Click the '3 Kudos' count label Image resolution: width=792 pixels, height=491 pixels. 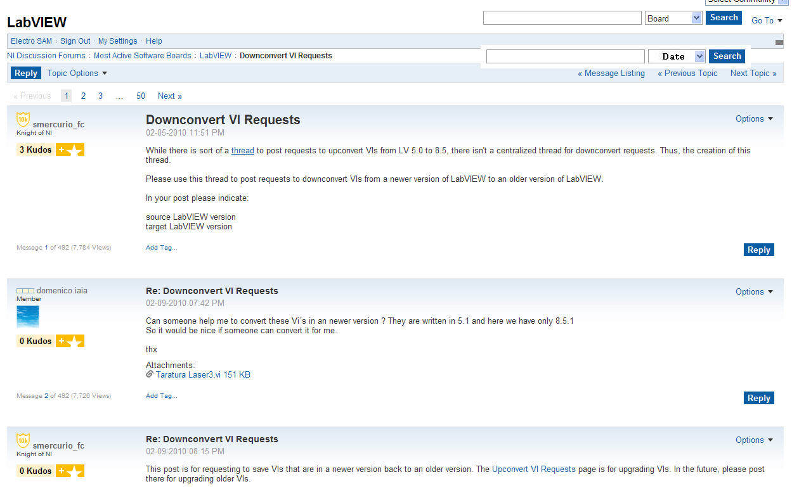[36, 150]
